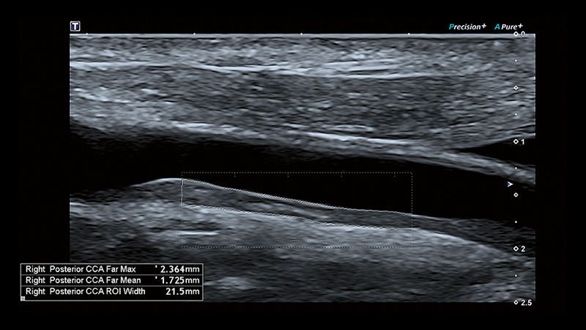Click the Far Mean value 1.725mm
The width and height of the screenshot is (586, 330).
coord(179,280)
